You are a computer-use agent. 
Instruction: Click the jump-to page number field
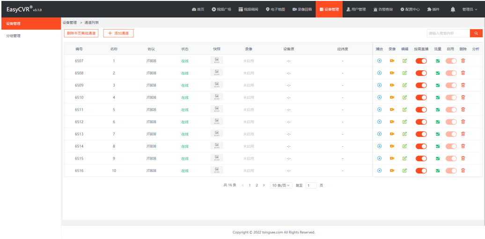click(311, 186)
